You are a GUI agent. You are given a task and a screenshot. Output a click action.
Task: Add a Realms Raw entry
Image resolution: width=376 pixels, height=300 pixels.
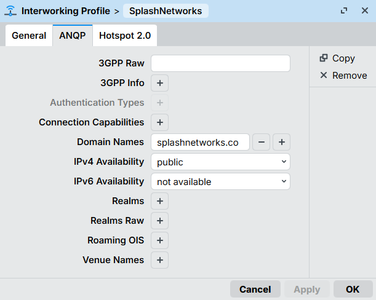click(x=159, y=221)
